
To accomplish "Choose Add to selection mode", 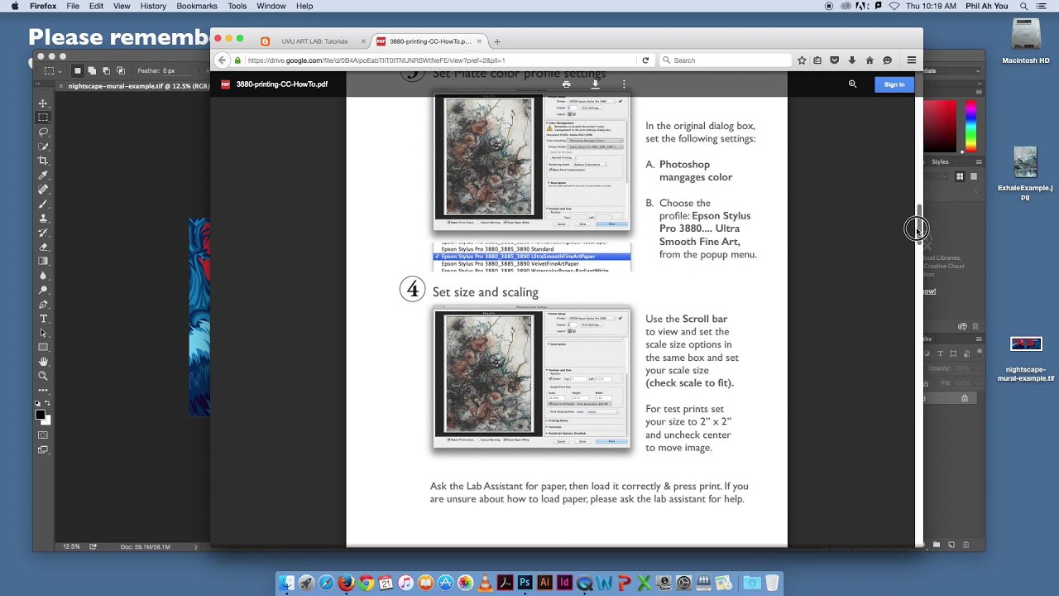I will pos(92,70).
